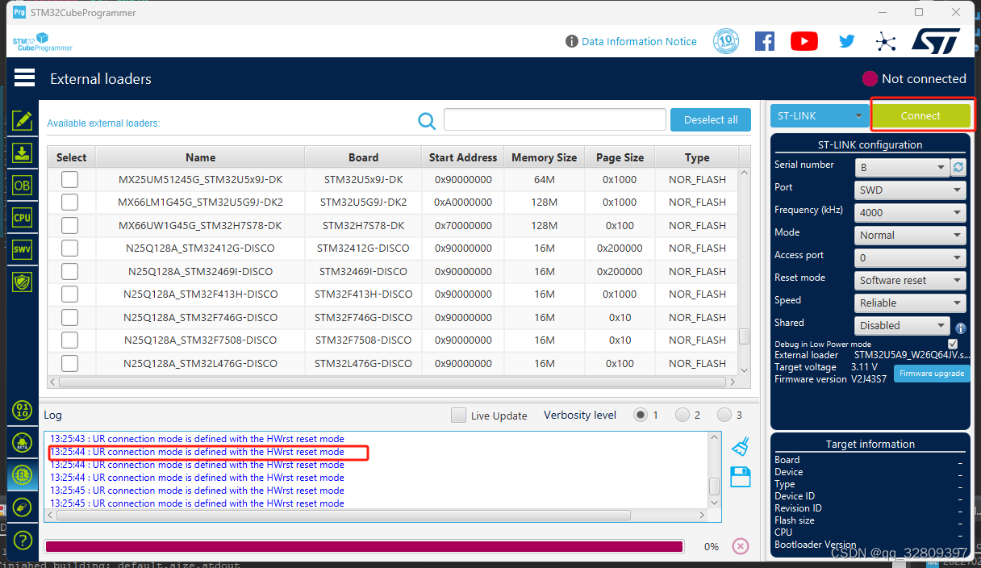Cancel operation with the X icon
The image size is (981, 568).
point(741,546)
